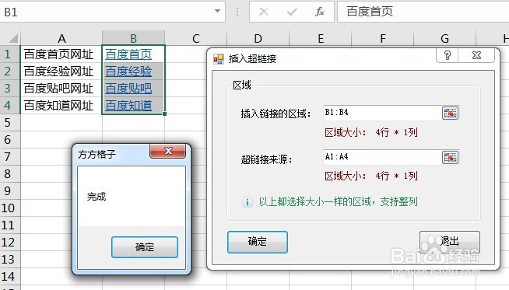Click the formula bar cancel X icon
Screen dimensions: 509x290
(x=264, y=12)
